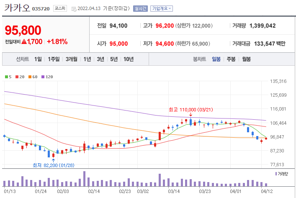
Task: Show the 5년 line chart
Action: pos(114,59)
